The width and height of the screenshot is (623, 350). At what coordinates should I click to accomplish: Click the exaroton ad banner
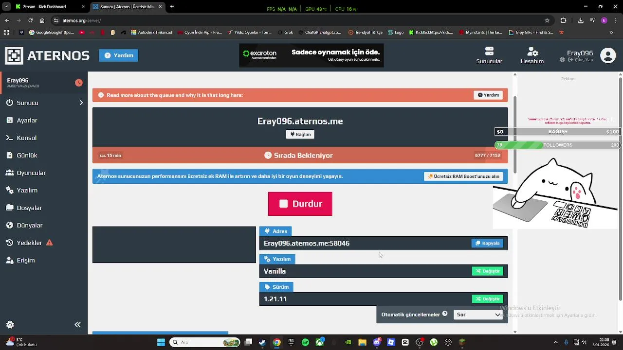[311, 55]
